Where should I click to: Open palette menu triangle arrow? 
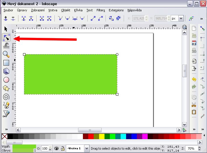pyautogui.click(x=204, y=135)
